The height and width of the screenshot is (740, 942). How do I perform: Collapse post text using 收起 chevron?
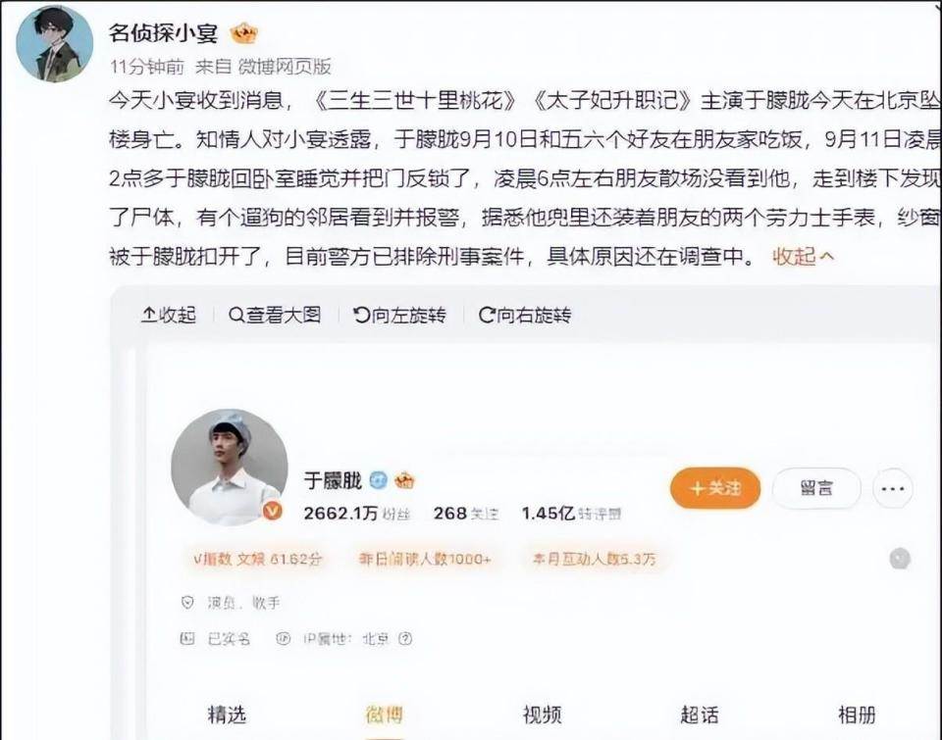coord(804,256)
